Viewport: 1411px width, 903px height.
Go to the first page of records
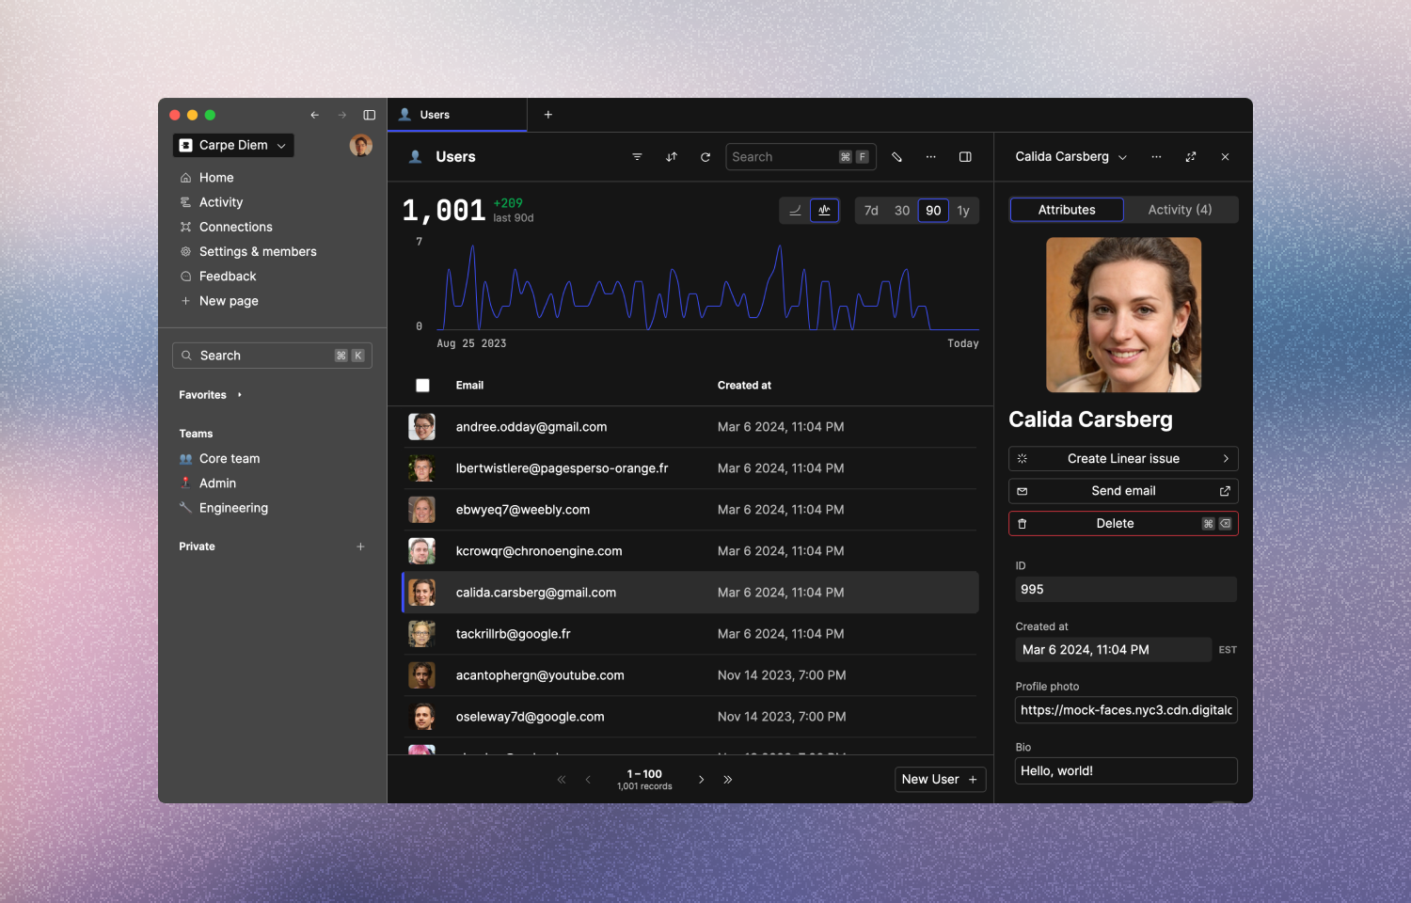tap(562, 780)
